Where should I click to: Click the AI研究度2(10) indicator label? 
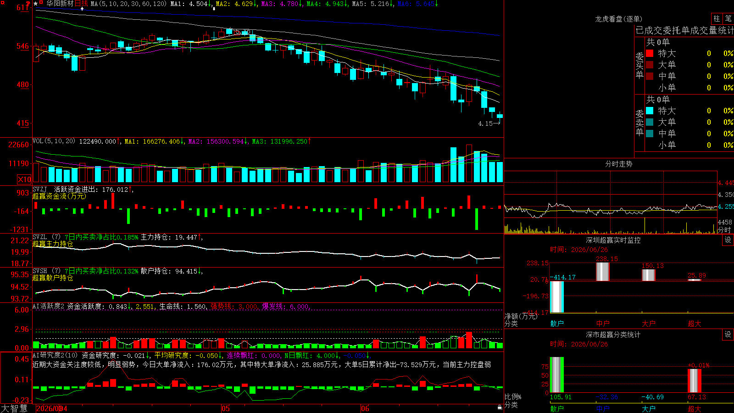[55, 355]
